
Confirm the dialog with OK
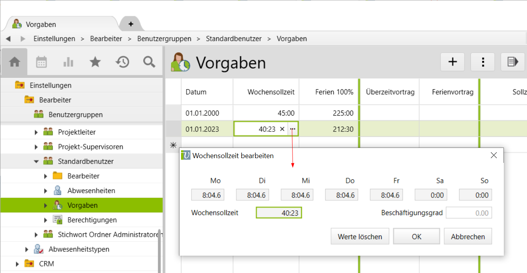click(x=416, y=236)
